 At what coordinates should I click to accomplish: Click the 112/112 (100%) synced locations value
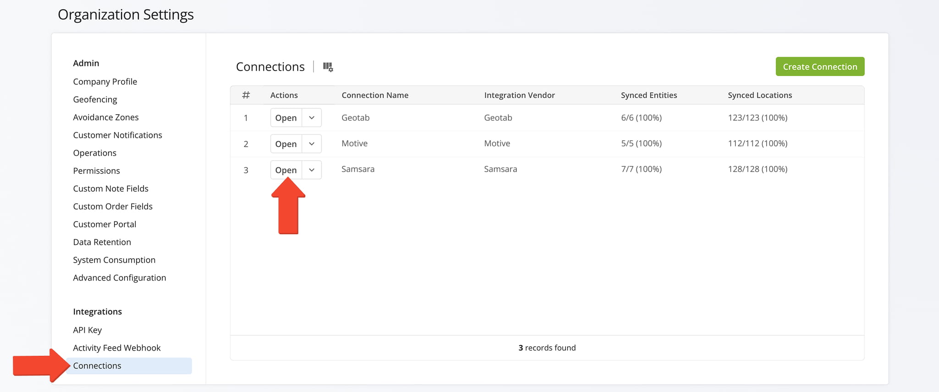click(757, 144)
